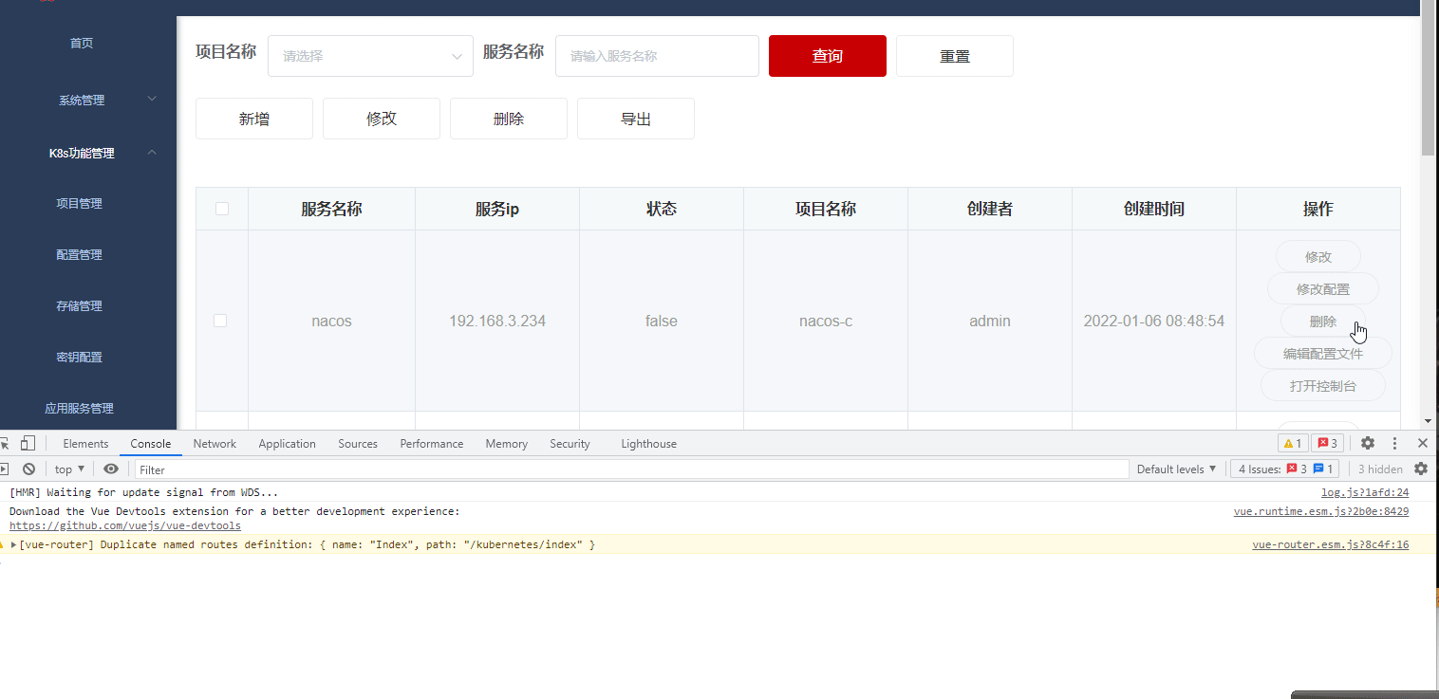This screenshot has height=699, width=1439.
Task: Collapse the K8s功能管理 sidebar menu
Action: 88,153
